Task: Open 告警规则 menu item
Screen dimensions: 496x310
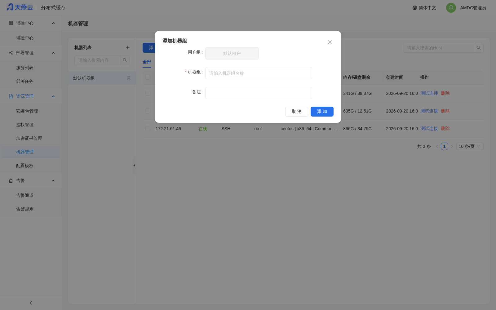Action: (31, 209)
